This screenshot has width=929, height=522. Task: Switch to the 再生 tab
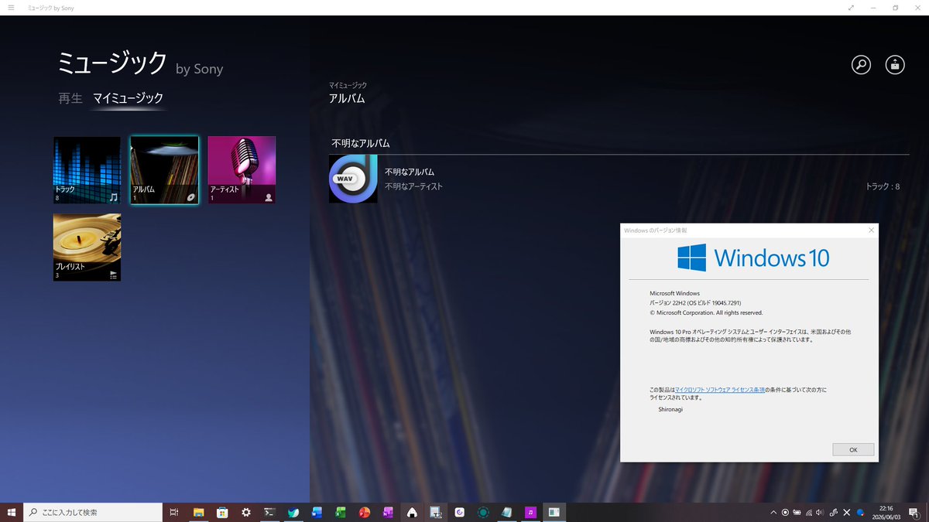point(70,98)
